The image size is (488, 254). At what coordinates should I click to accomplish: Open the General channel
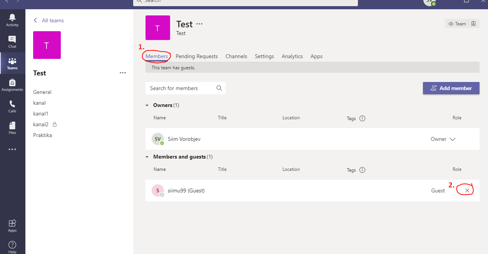(42, 92)
